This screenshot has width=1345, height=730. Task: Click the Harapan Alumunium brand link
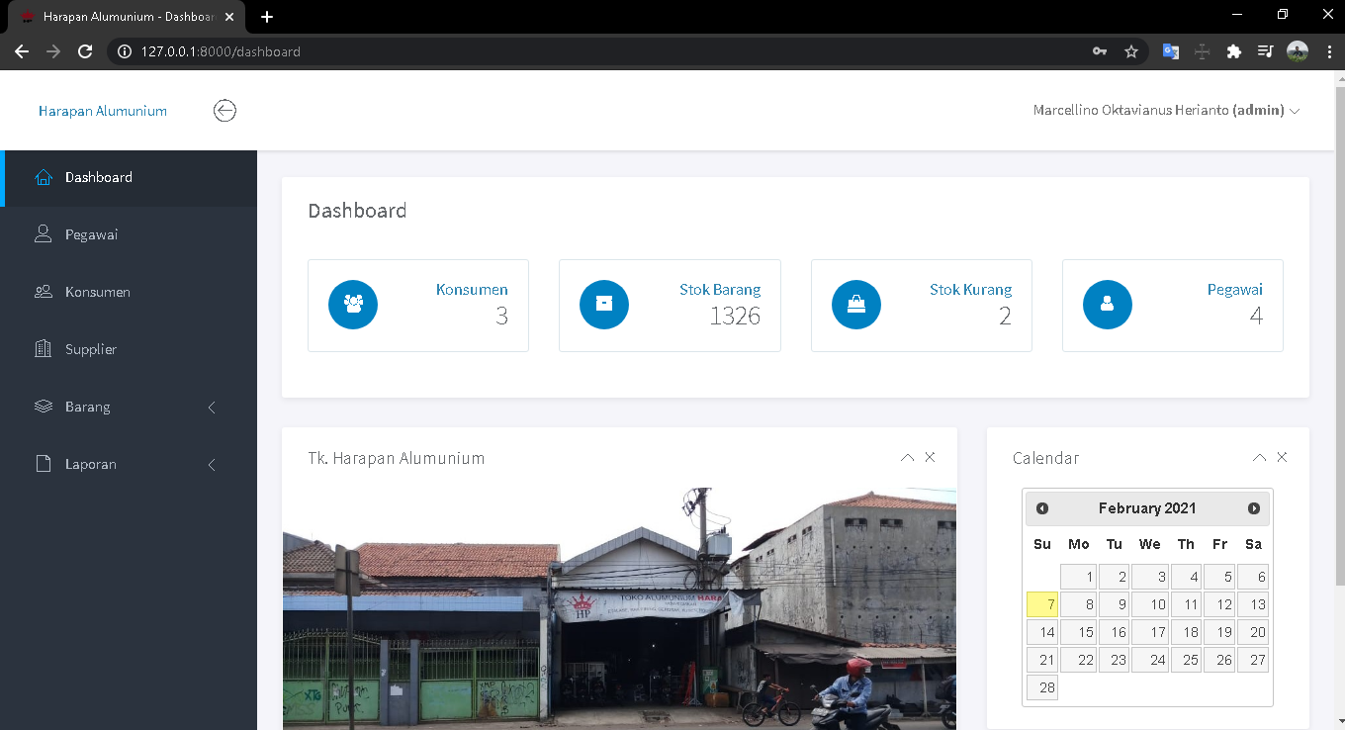[x=103, y=111]
